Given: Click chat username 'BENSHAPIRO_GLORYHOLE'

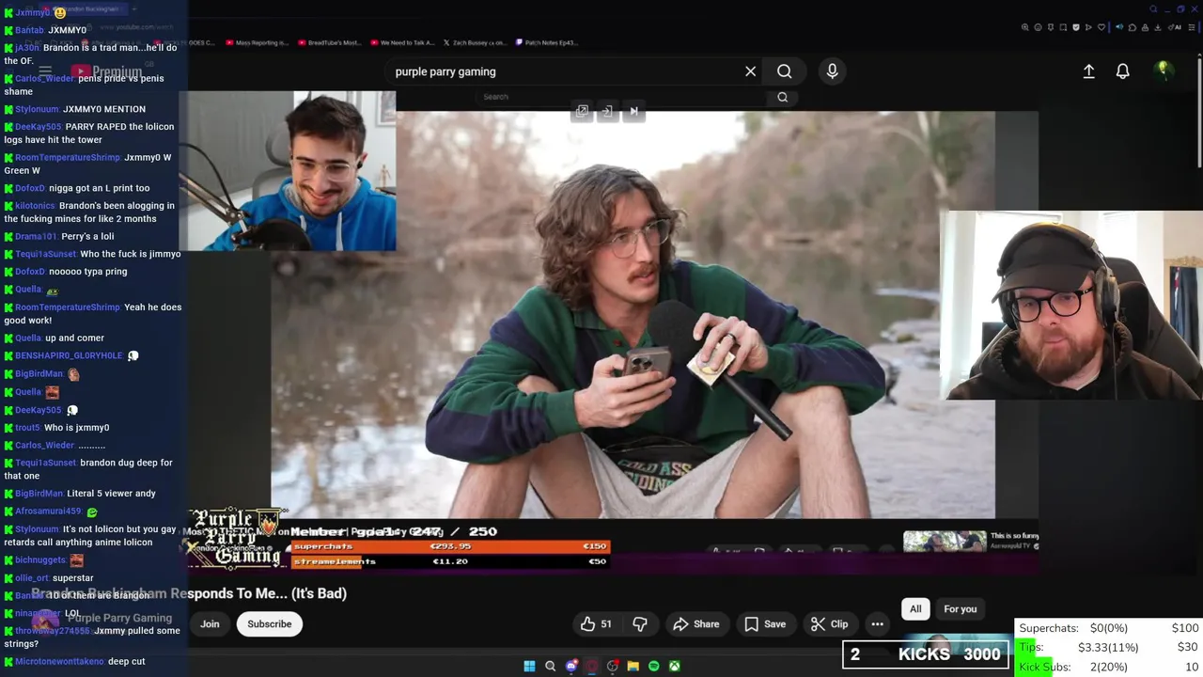Looking at the screenshot, I should click(69, 356).
